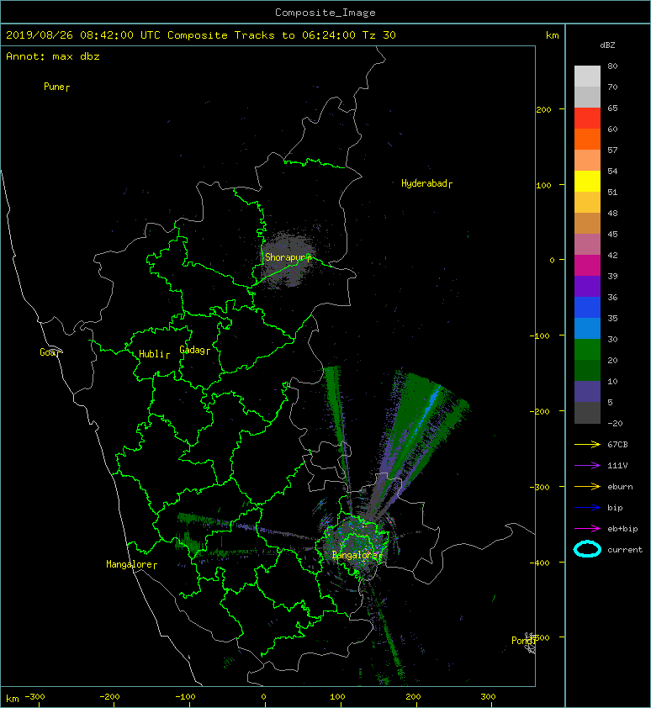
Task: Select the Hubli city label
Action: (152, 354)
